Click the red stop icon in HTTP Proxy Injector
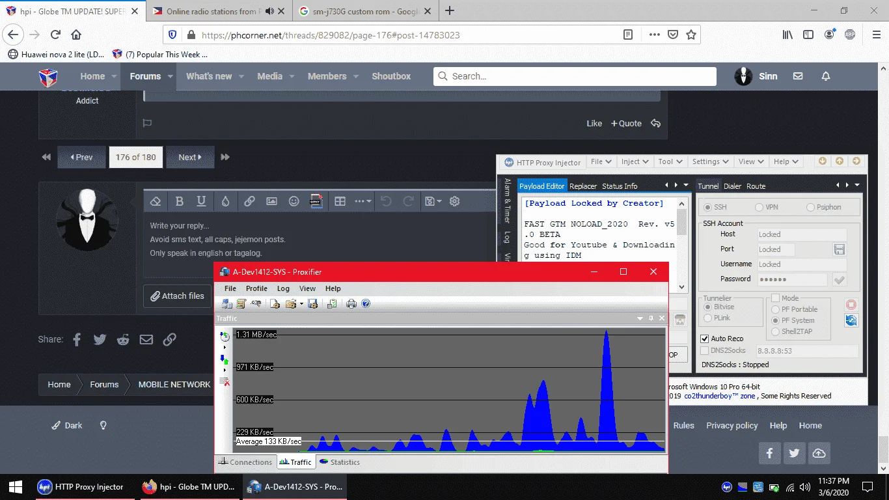 tap(851, 305)
